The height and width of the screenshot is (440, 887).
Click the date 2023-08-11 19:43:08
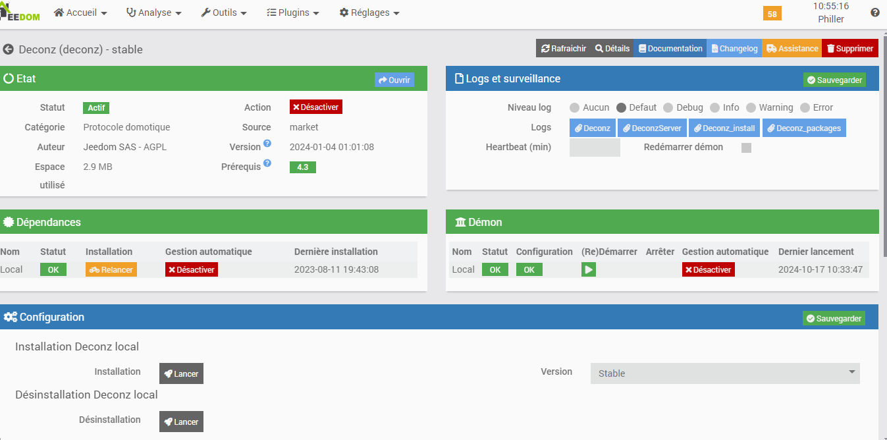(x=336, y=269)
